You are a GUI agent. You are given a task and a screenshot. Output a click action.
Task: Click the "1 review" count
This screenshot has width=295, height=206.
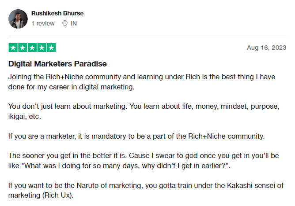point(43,23)
